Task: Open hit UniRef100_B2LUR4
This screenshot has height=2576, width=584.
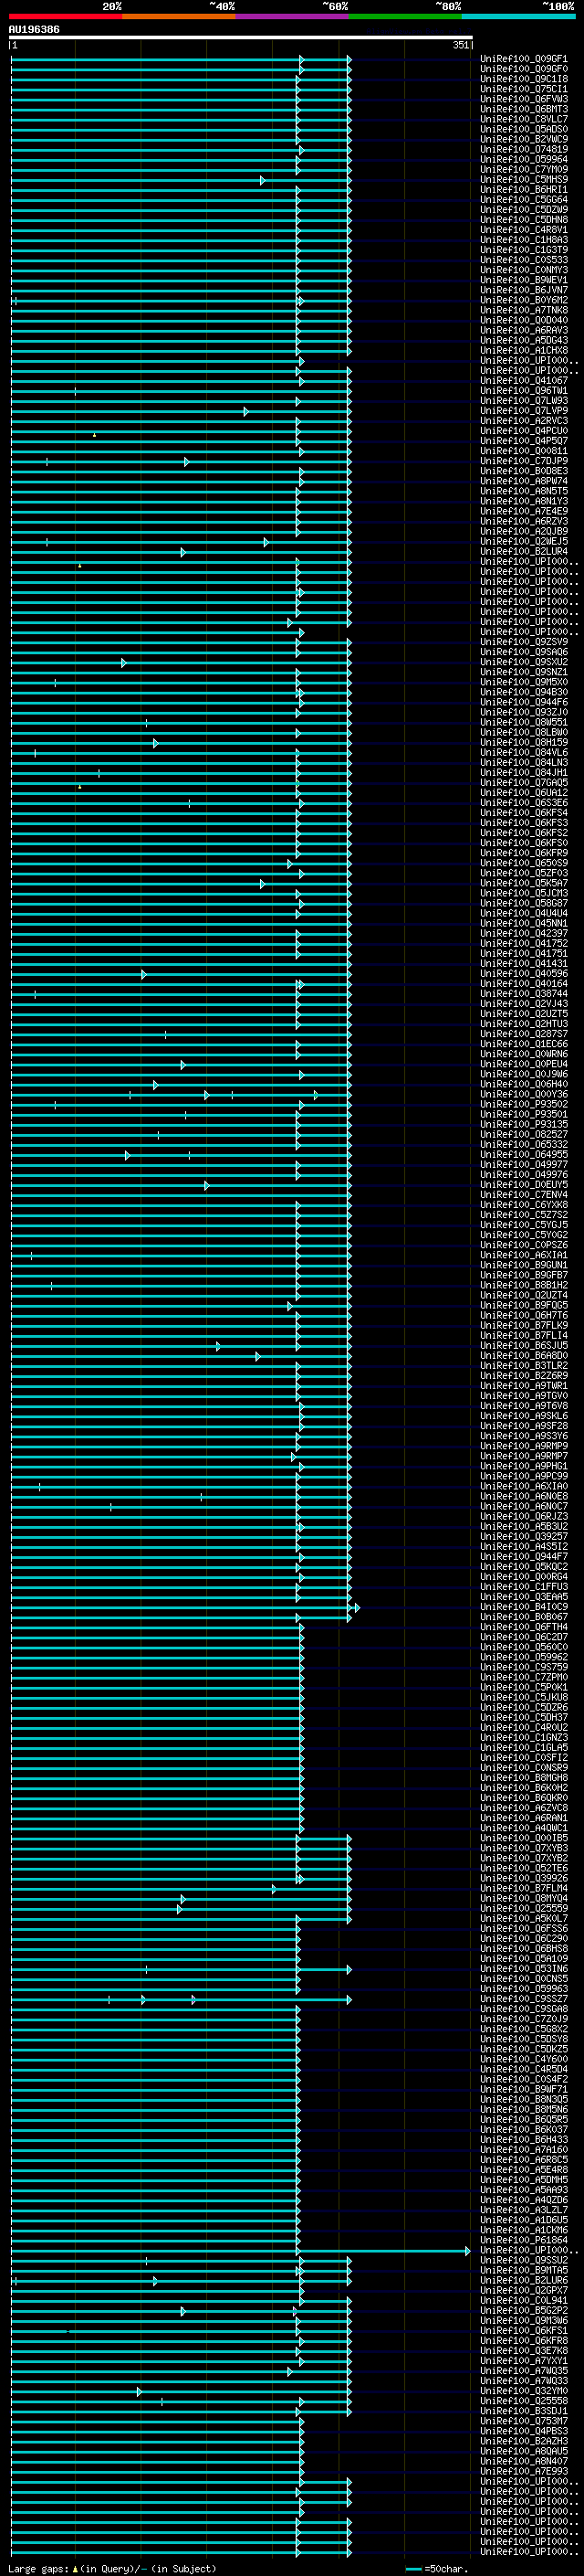Action: (x=524, y=551)
